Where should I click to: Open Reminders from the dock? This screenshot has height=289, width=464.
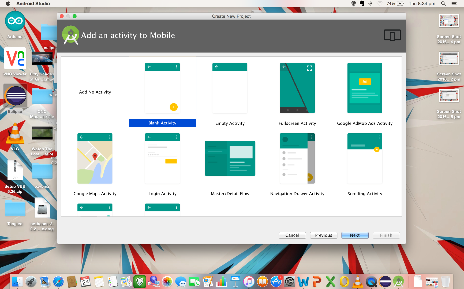[x=113, y=282]
